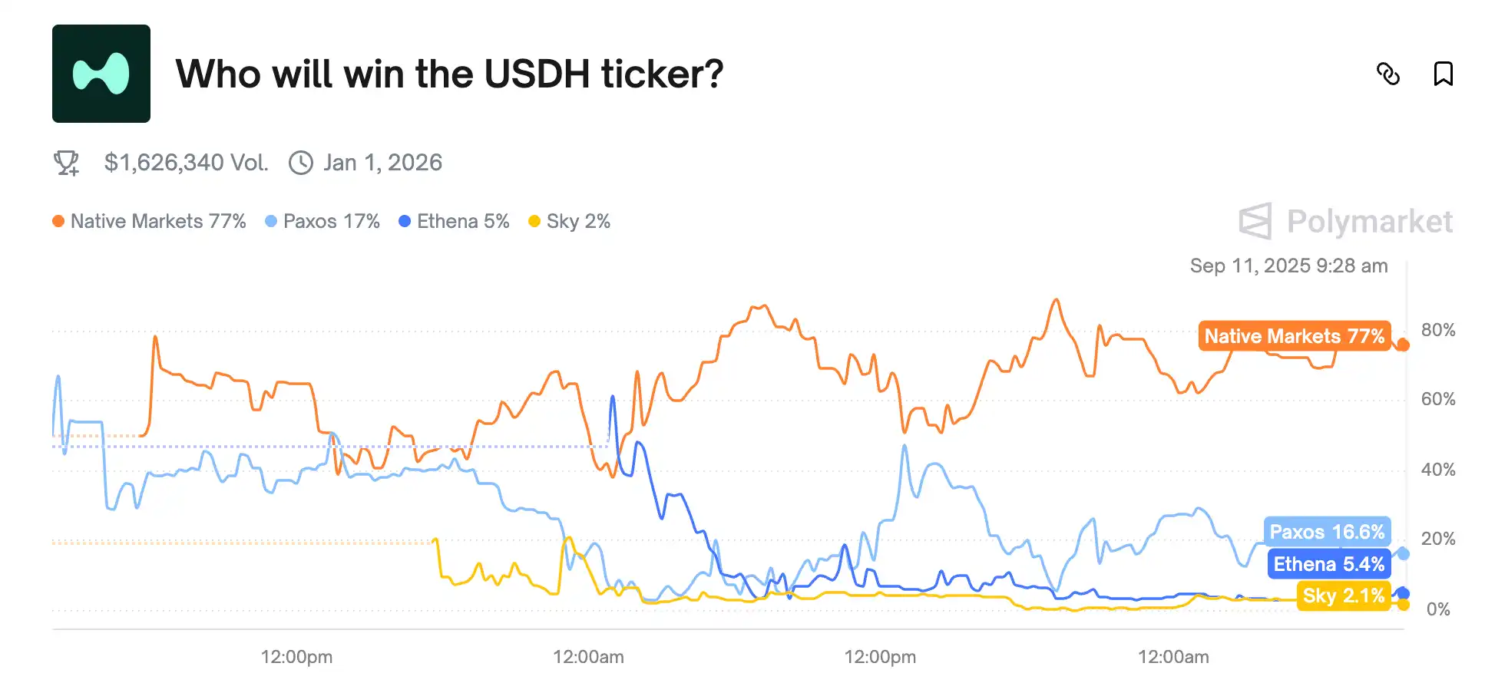Screen dimensions: 1485x683
Task: Click the trophy icon beside volume
Action: point(67,163)
